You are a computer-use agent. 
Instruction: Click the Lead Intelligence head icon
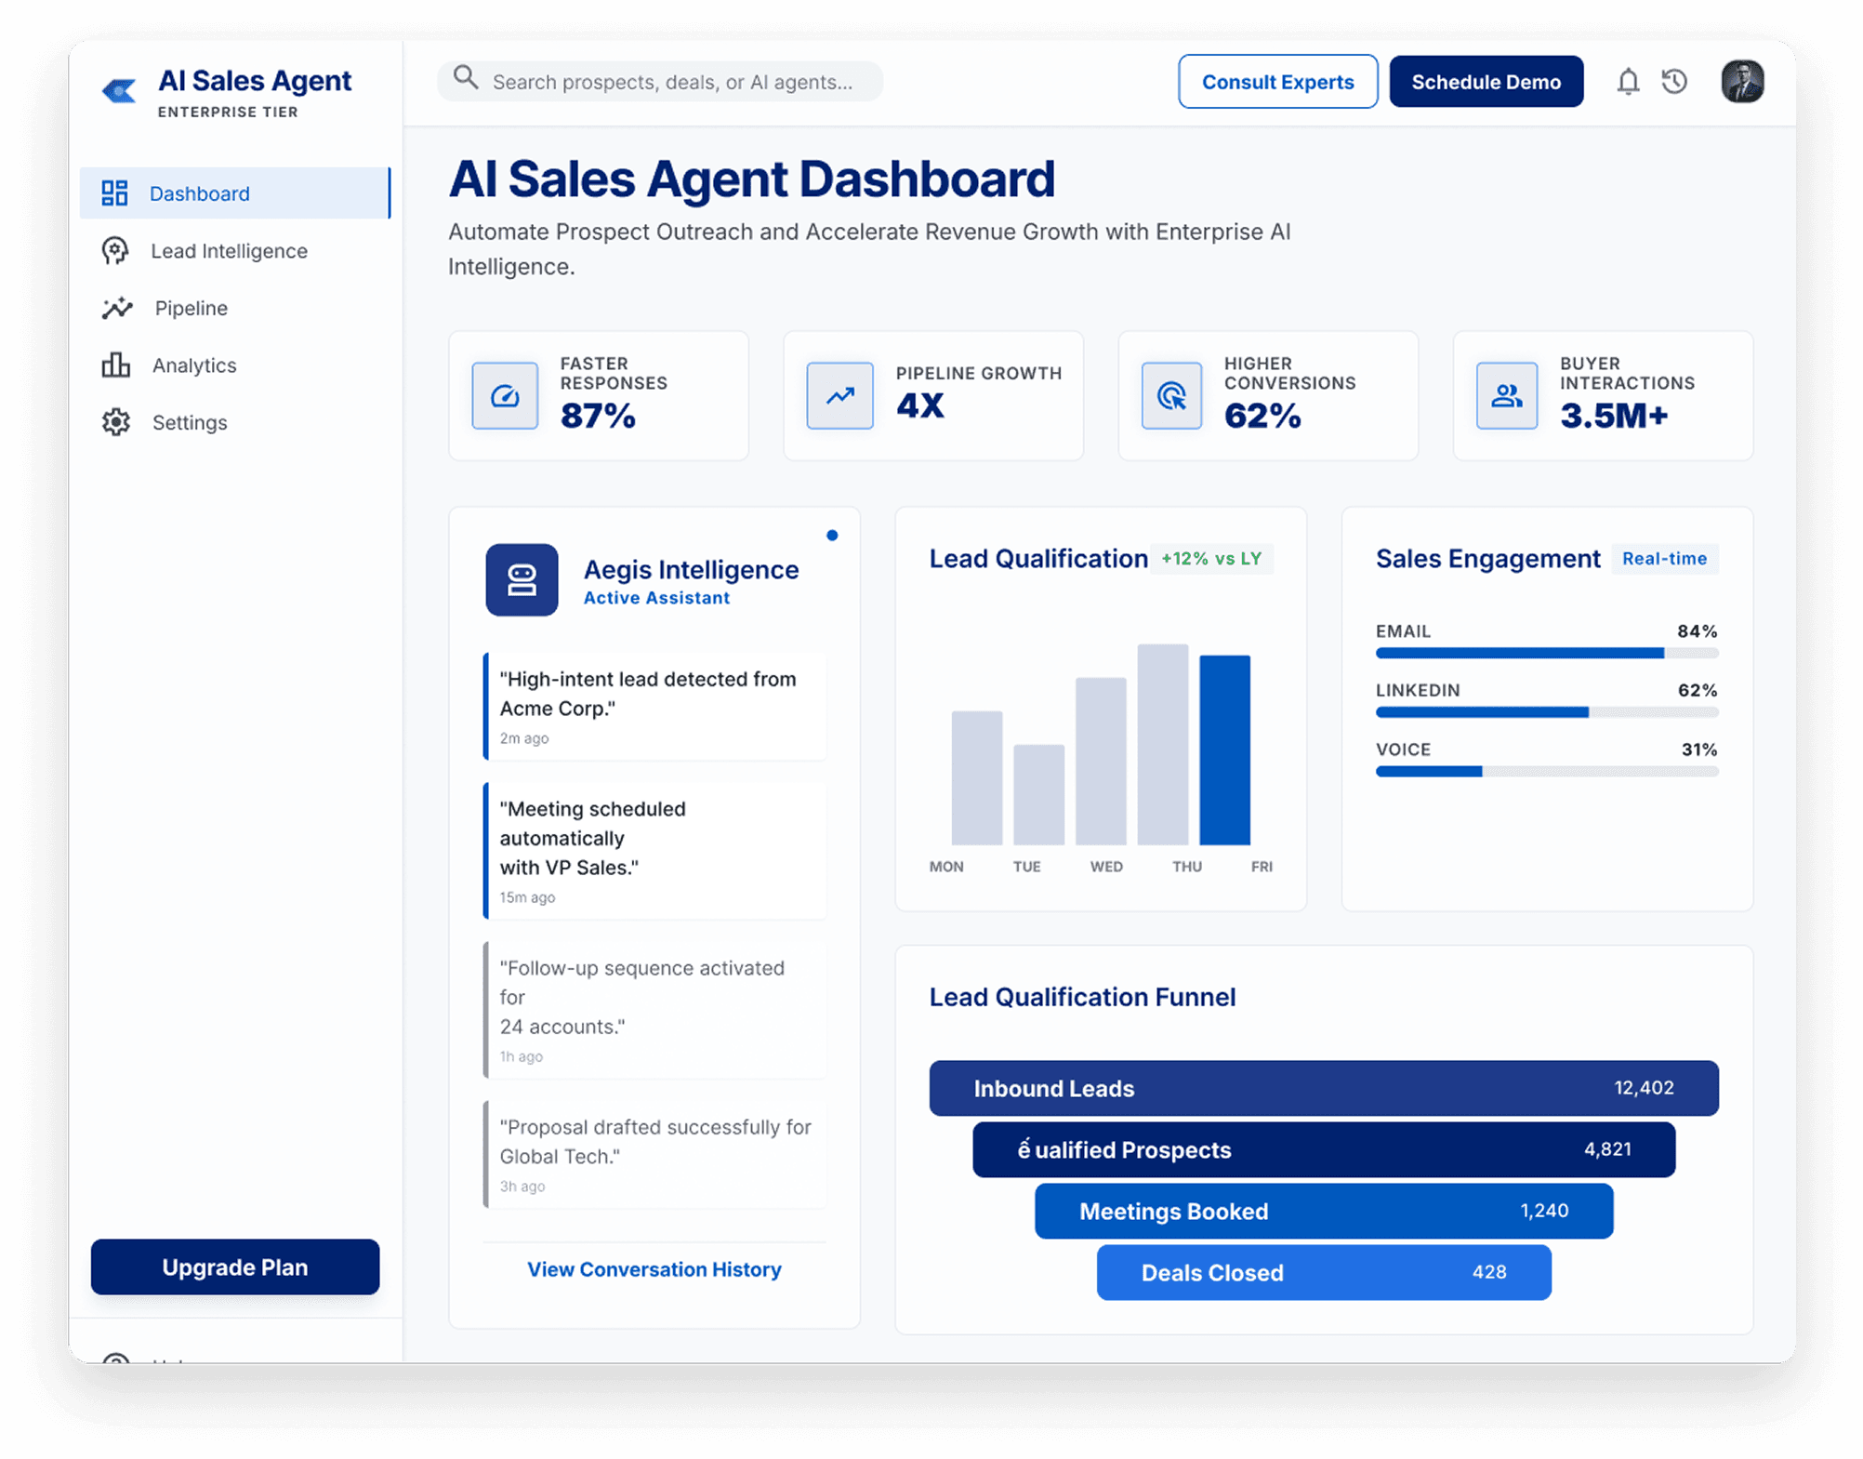coord(115,250)
